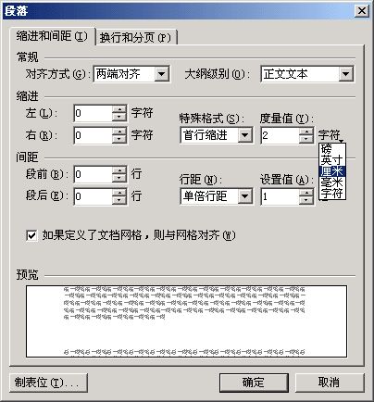Viewport: 374px width, 402px height.
Task: Open the 制表位 settings button
Action: point(48,383)
